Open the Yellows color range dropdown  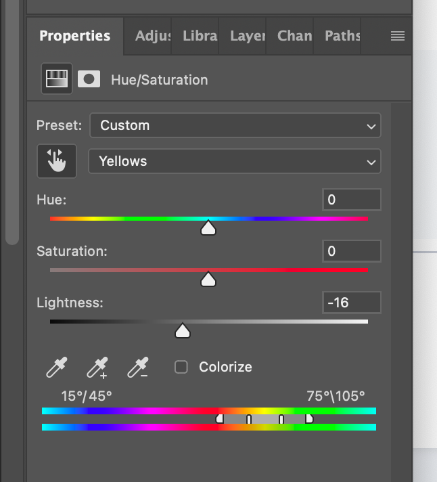(x=235, y=161)
